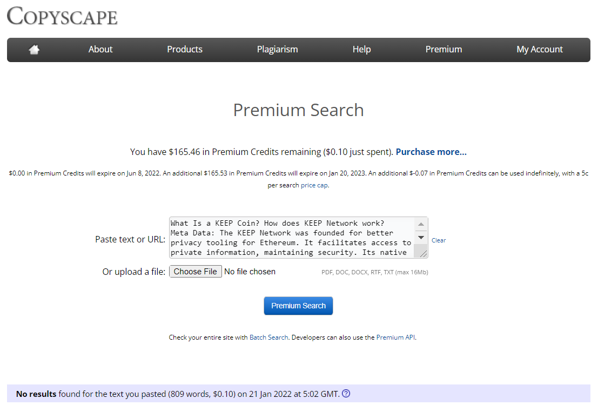Click the Copyscape logo
This screenshot has height=412, width=598.
coord(62,16)
